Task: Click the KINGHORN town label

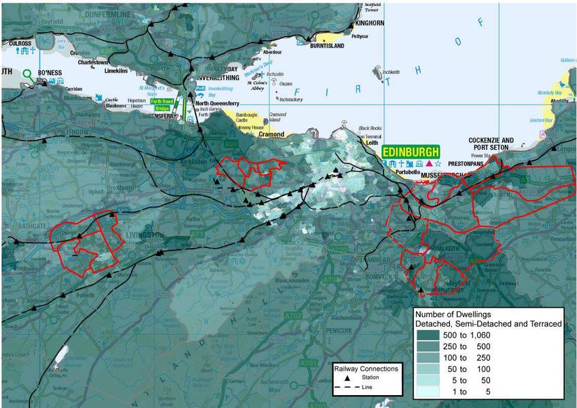Action: click(x=370, y=23)
